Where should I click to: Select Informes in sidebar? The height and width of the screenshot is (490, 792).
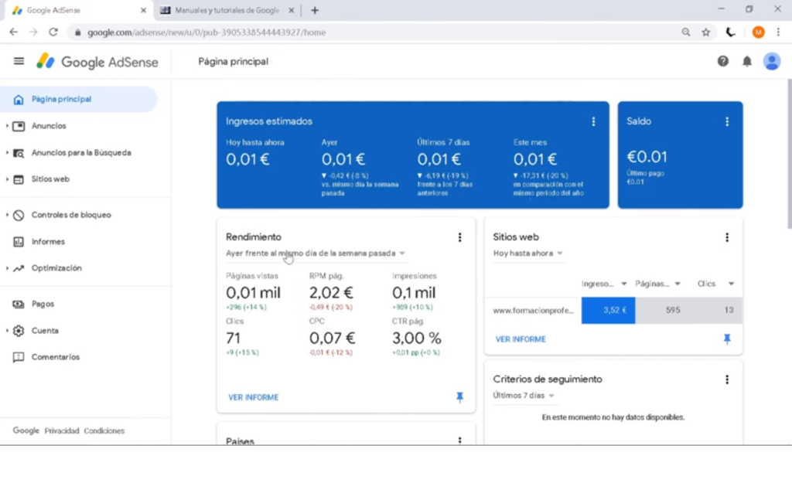tap(48, 242)
